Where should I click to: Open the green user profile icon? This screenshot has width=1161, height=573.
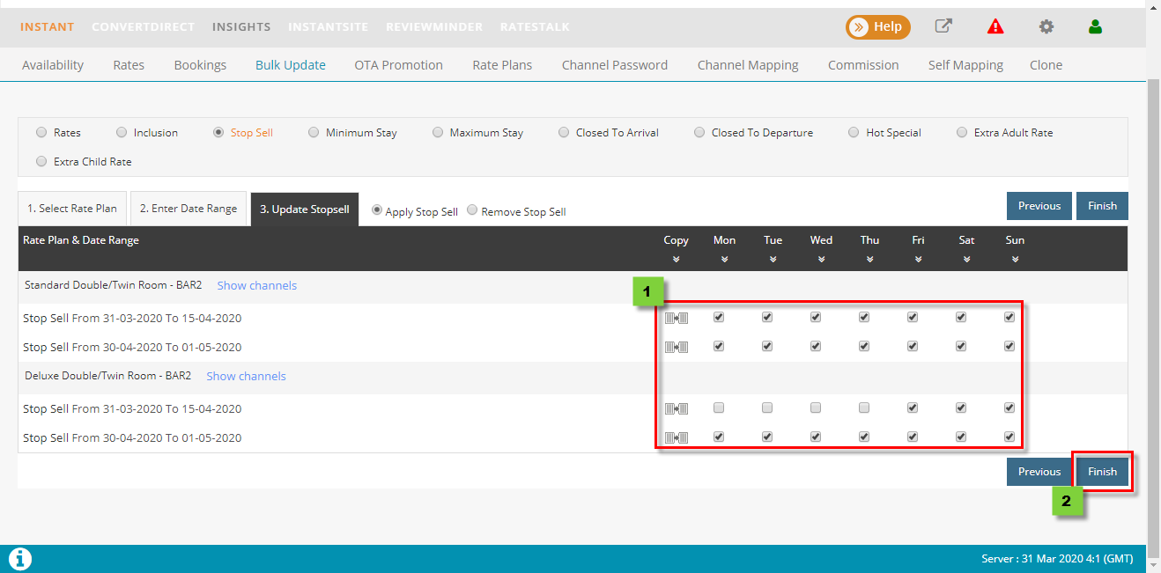coord(1095,26)
